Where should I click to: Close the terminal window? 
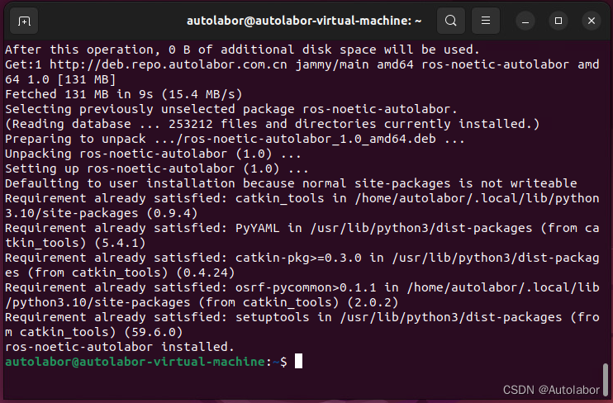(591, 21)
